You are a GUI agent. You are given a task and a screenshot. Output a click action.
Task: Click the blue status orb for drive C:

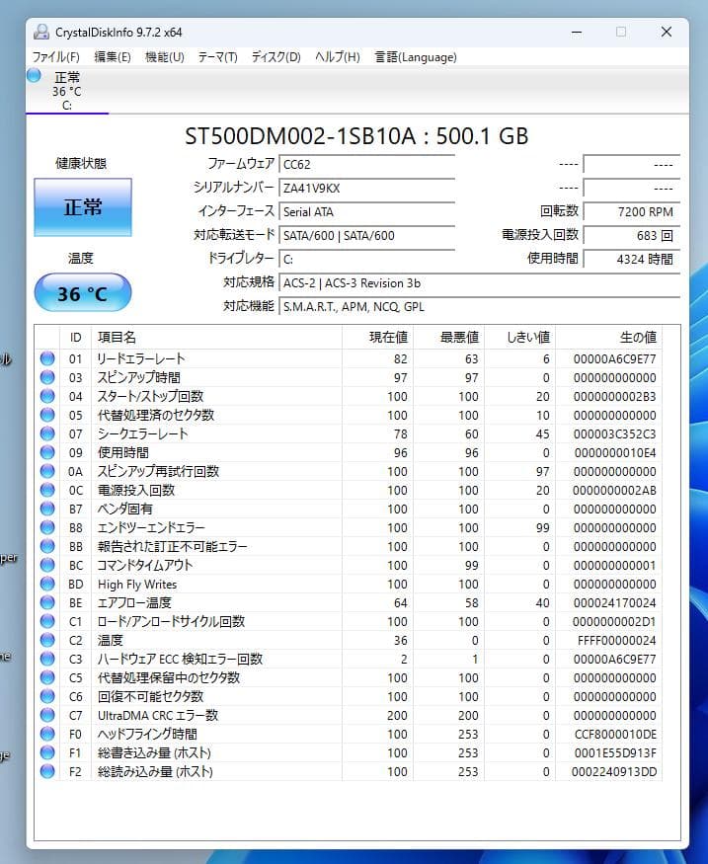point(34,75)
